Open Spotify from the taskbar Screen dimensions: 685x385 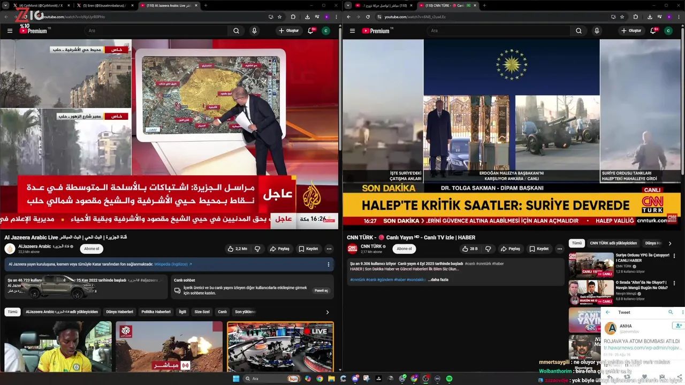pos(450,379)
